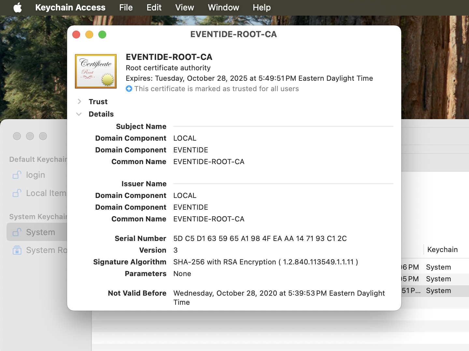Viewport: 469px width, 351px height.
Task: Open the File menu
Action: pyautogui.click(x=126, y=7)
